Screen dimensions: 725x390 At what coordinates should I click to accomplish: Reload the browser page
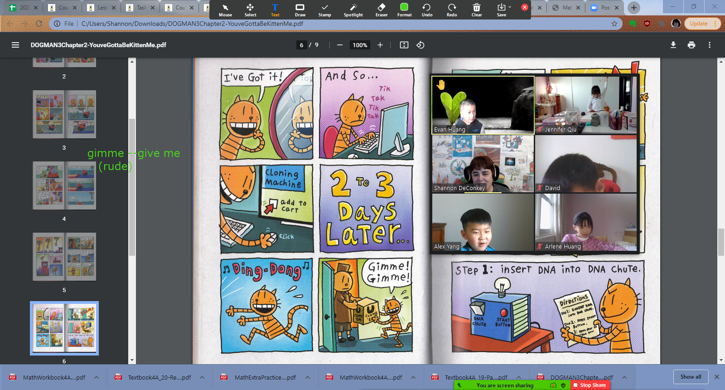pyautogui.click(x=39, y=24)
